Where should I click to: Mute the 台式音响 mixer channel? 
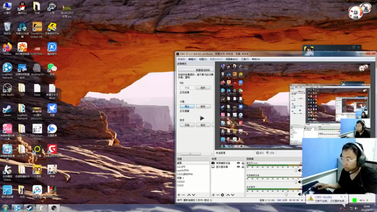(300, 194)
